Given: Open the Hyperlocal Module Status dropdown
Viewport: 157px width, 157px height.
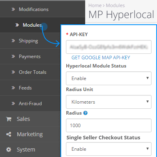Looking at the screenshot, I should [x=109, y=78].
